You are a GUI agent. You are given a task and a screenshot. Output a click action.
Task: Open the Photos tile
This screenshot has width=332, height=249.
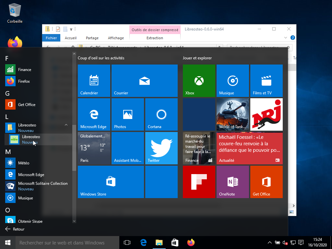tap(127, 114)
